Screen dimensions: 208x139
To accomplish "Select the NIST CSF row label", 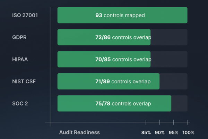I will [x=24, y=82].
